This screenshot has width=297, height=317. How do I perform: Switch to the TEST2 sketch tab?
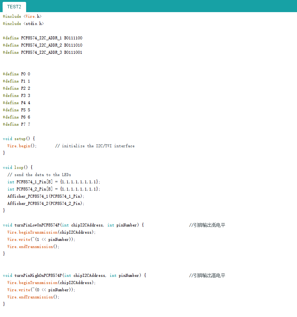15,7
